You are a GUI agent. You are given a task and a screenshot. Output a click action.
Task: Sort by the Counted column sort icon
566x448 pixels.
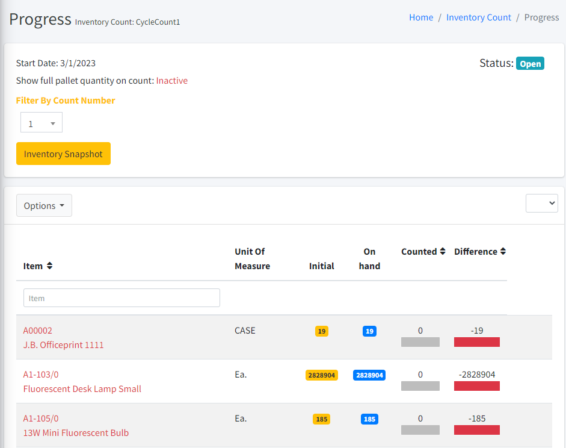(x=443, y=252)
